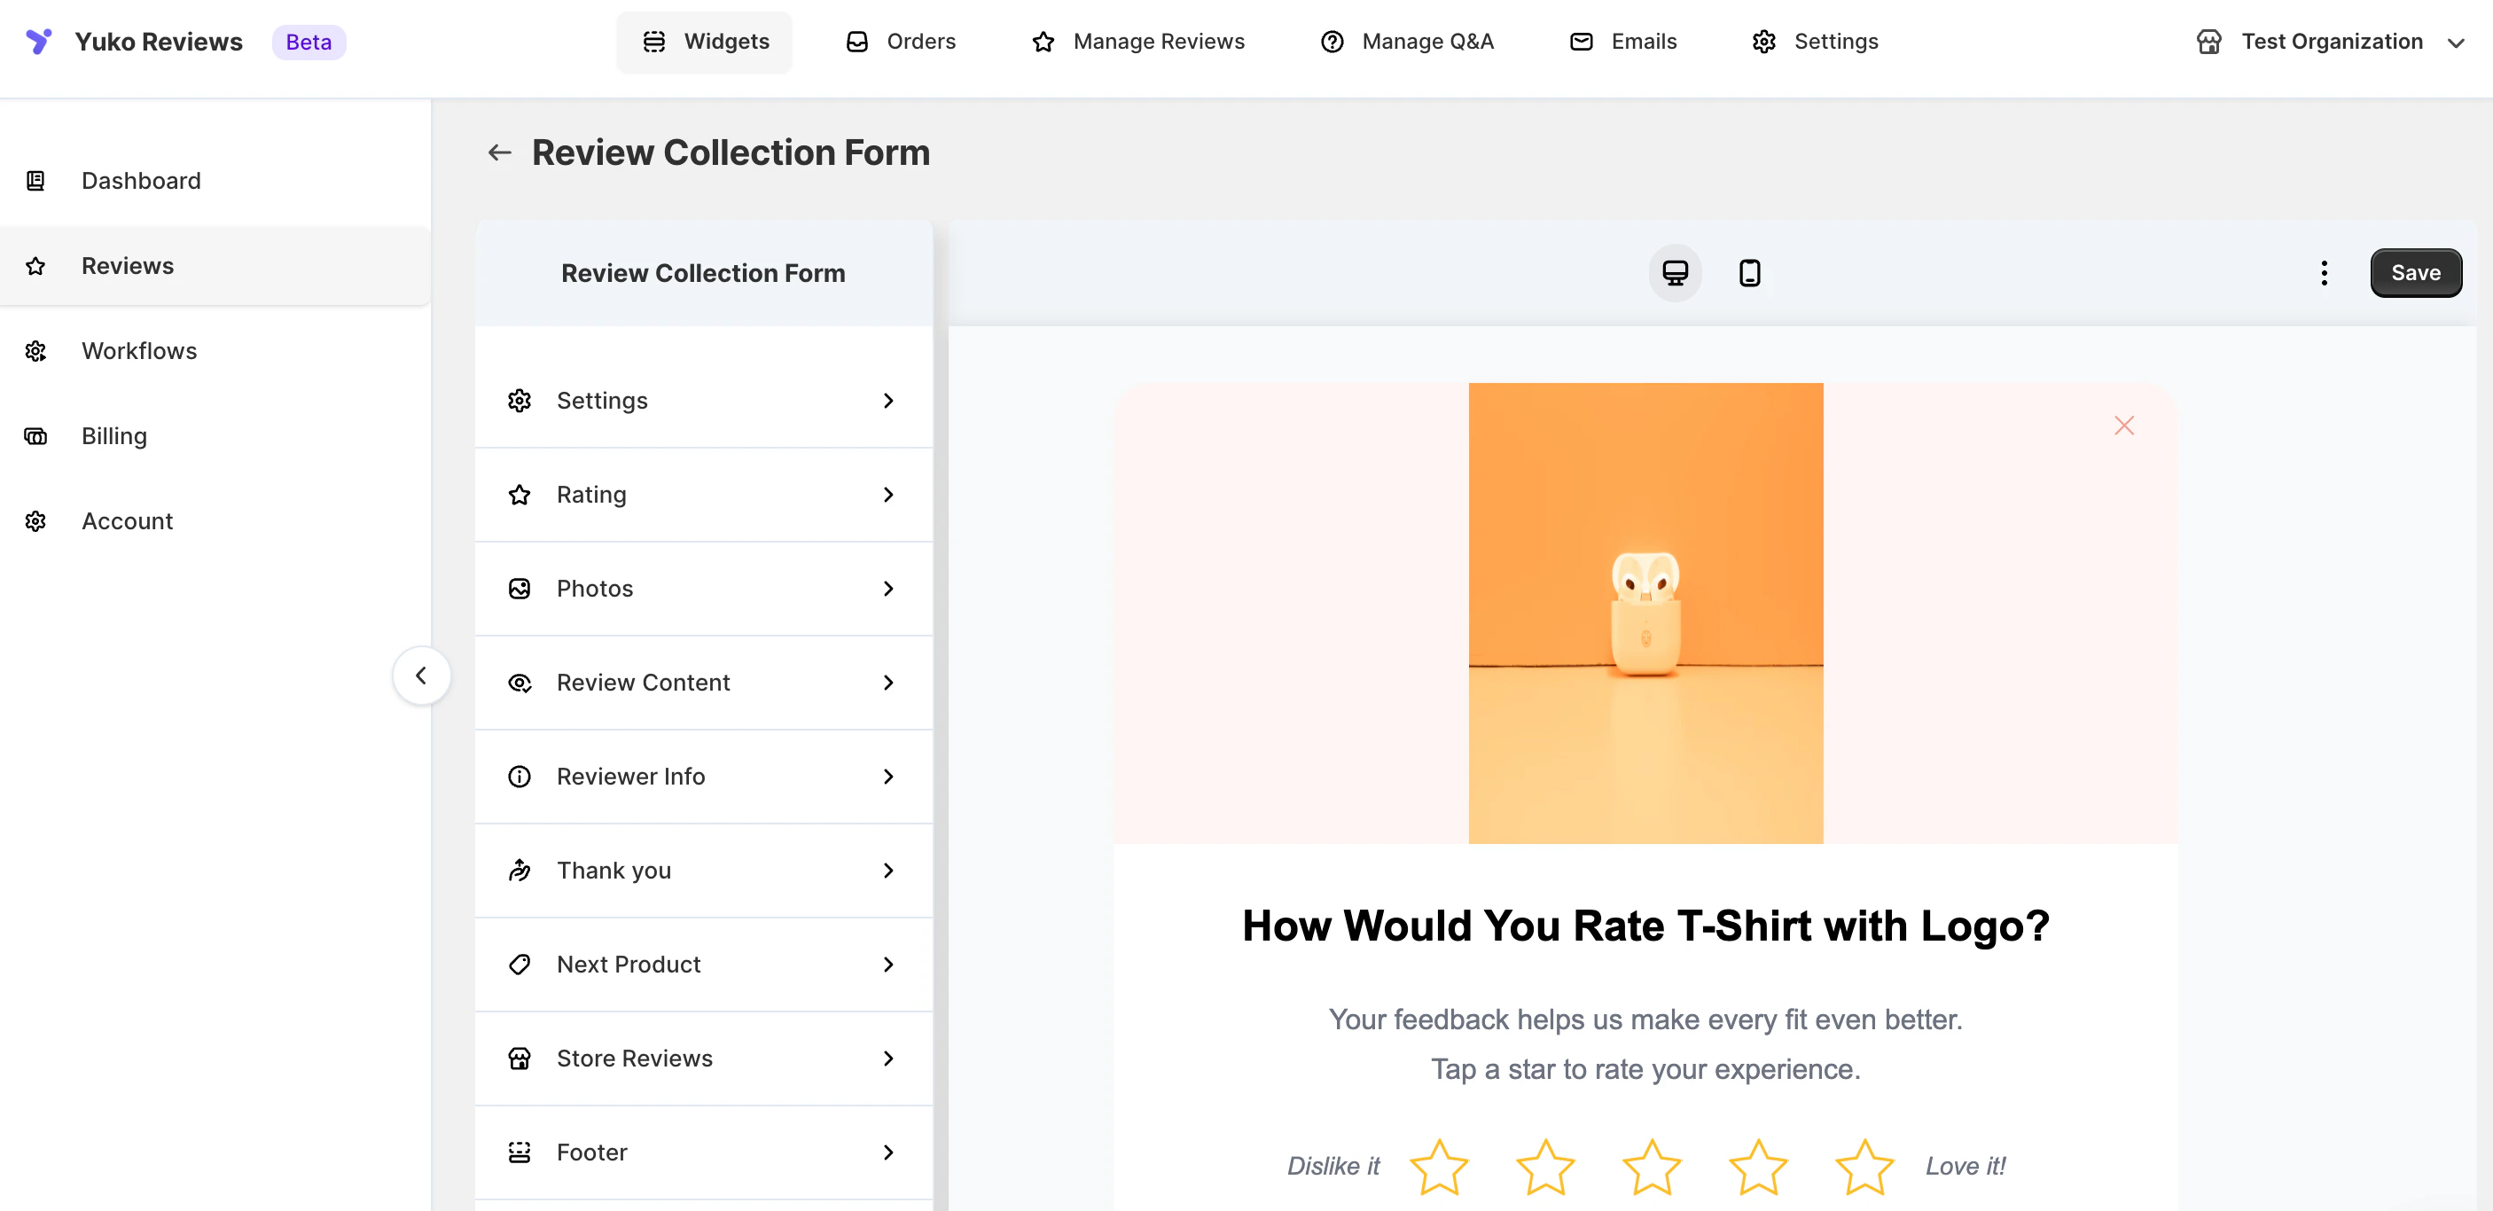Screen dimensions: 2493x1211
Task: Open the Emails tab
Action: coord(1622,42)
